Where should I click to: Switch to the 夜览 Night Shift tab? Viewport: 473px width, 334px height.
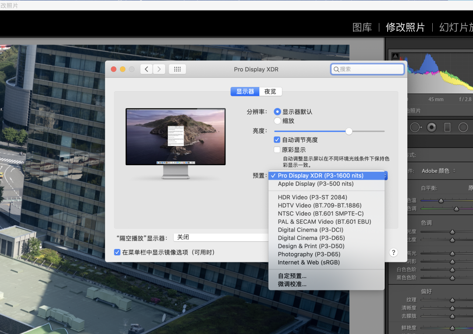click(270, 91)
